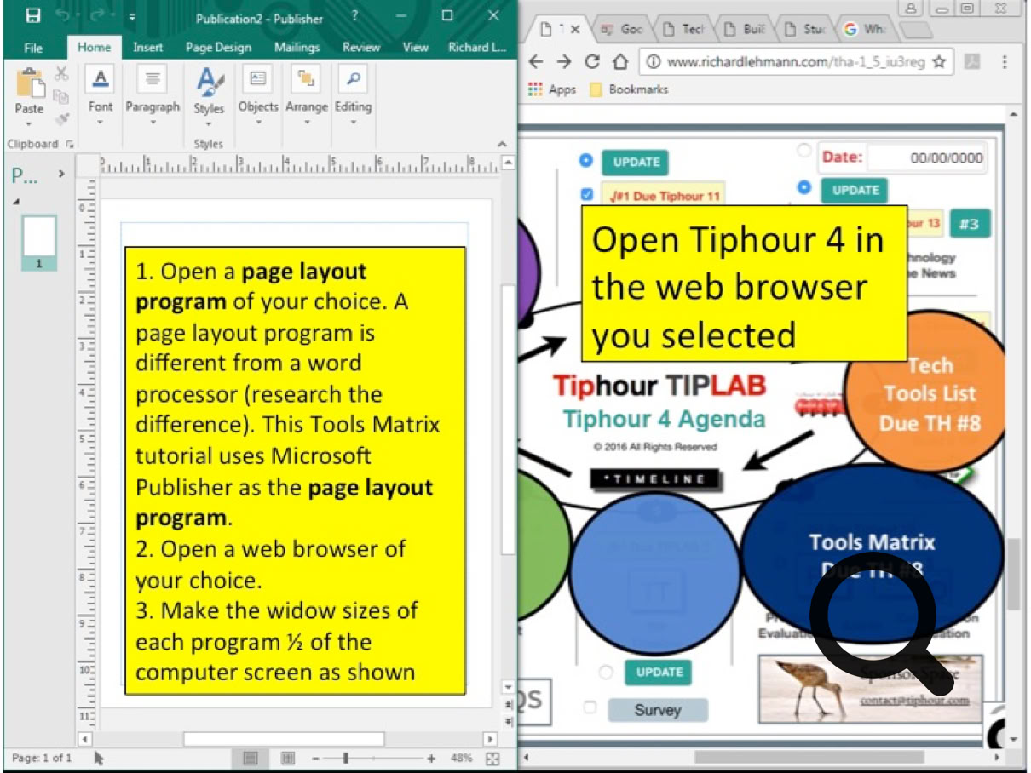Open the Review ribbon tab
Screen dimensions: 1031x773
pyautogui.click(x=361, y=48)
